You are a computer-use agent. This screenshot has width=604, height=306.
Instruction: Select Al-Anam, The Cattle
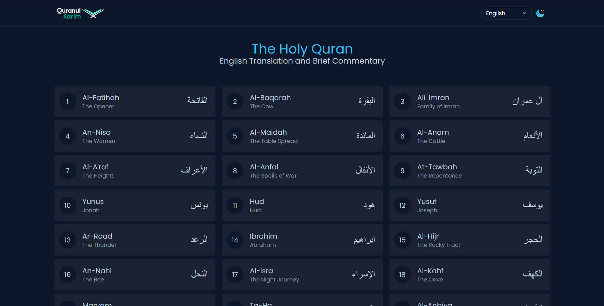point(469,136)
